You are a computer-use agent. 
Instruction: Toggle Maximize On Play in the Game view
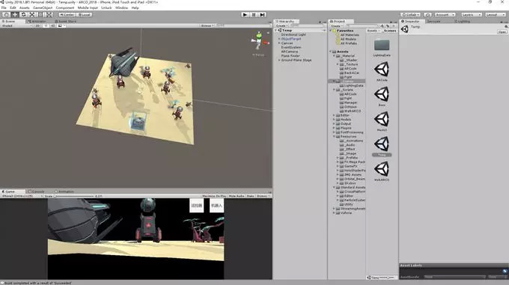click(x=214, y=196)
